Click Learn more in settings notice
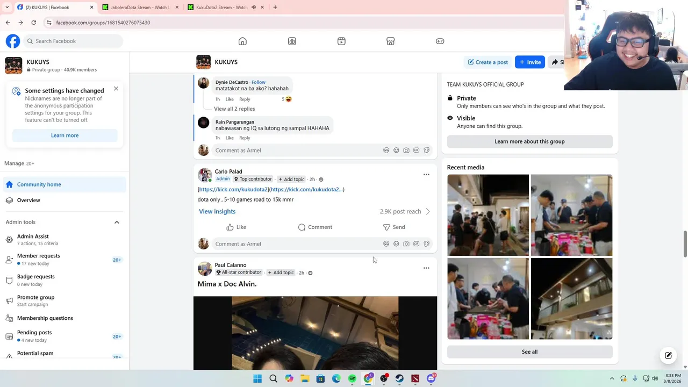 (65, 135)
